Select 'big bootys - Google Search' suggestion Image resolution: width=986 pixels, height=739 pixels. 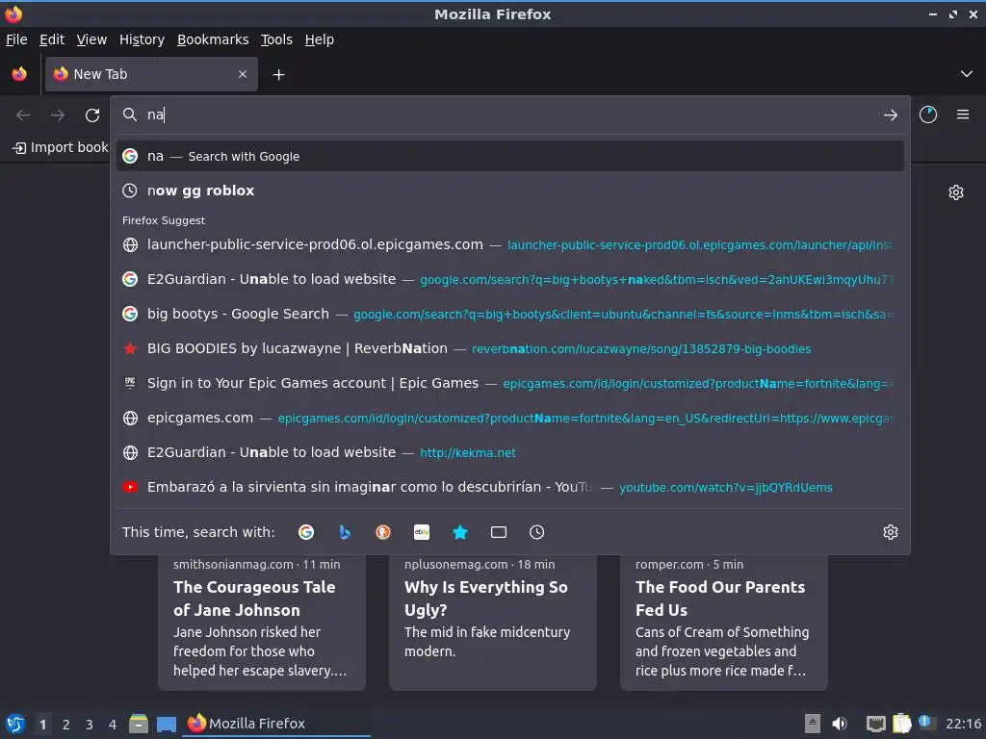point(510,315)
